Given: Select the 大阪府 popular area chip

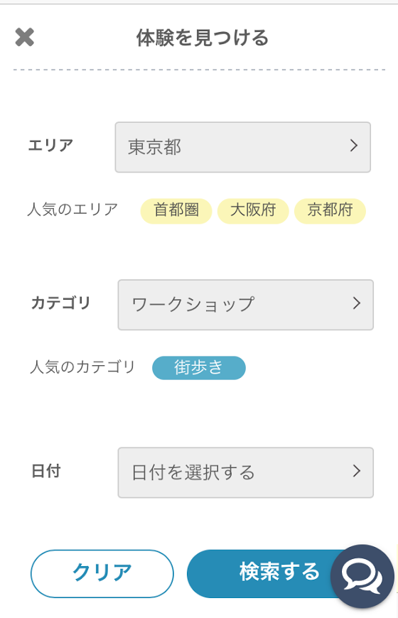Looking at the screenshot, I should pos(253,211).
